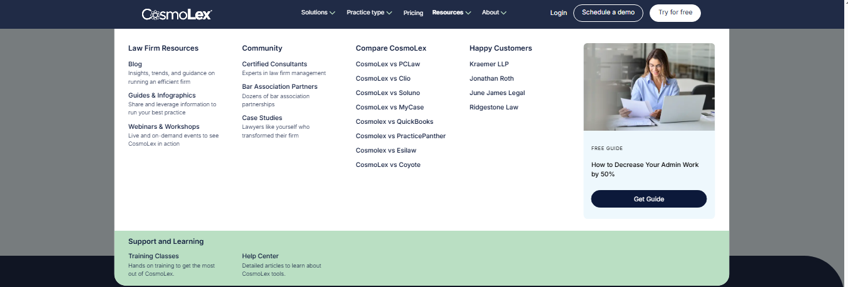Expand the Solutions menu chevron
The width and height of the screenshot is (848, 287).
coord(332,13)
